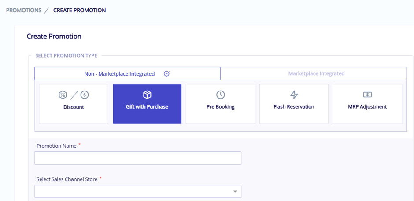Choose the Flash Reservation label

coord(294,107)
